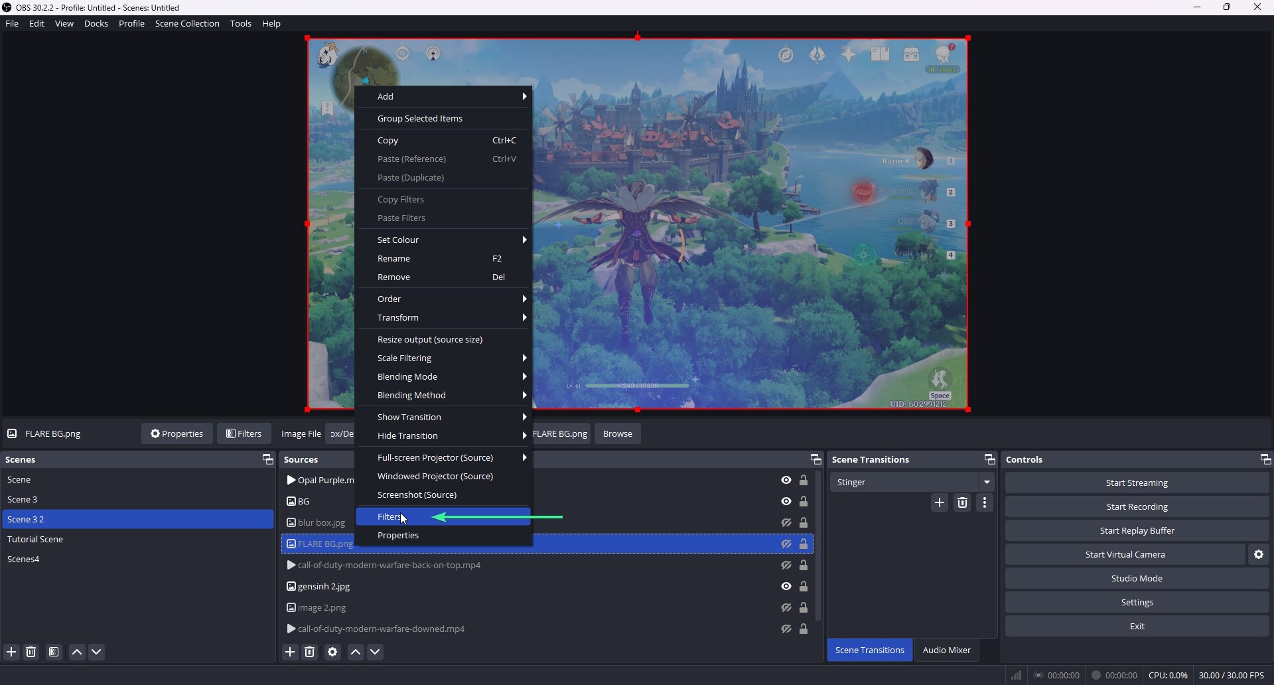Expand the Scale Filtering submenu
1274x685 pixels.
[444, 358]
